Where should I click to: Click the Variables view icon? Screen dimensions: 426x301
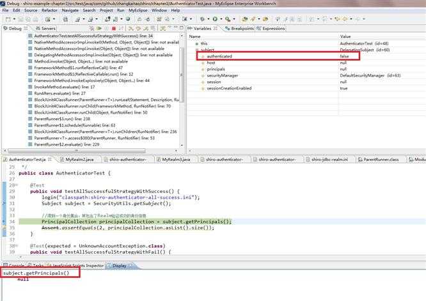click(x=191, y=29)
